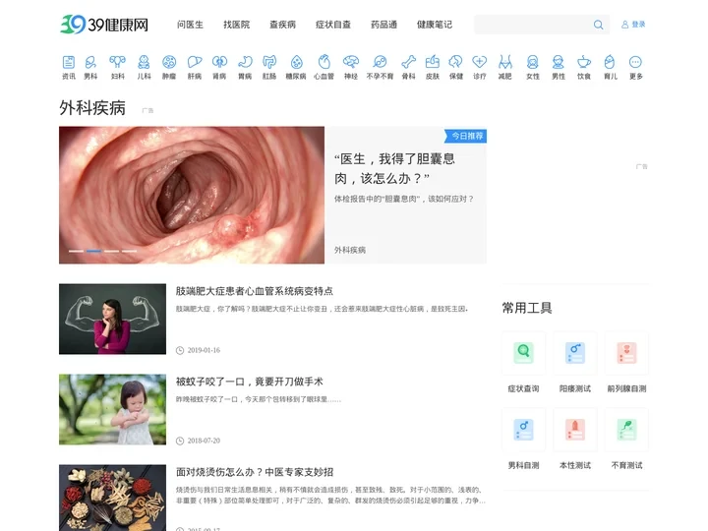Open the 前列腺自测 tool icon
708x531 pixels.
point(626,353)
